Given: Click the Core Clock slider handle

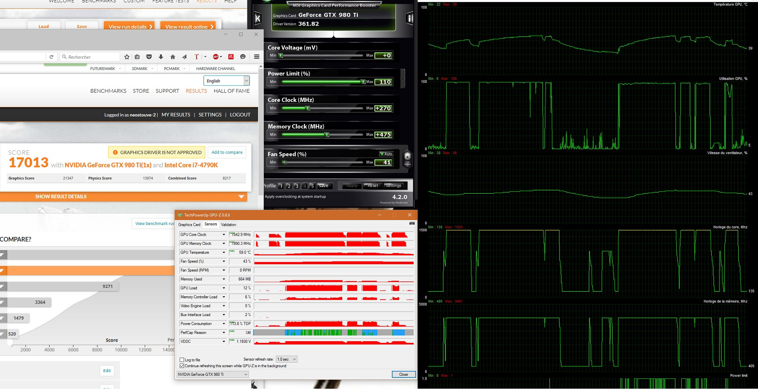Looking at the screenshot, I should point(308,108).
